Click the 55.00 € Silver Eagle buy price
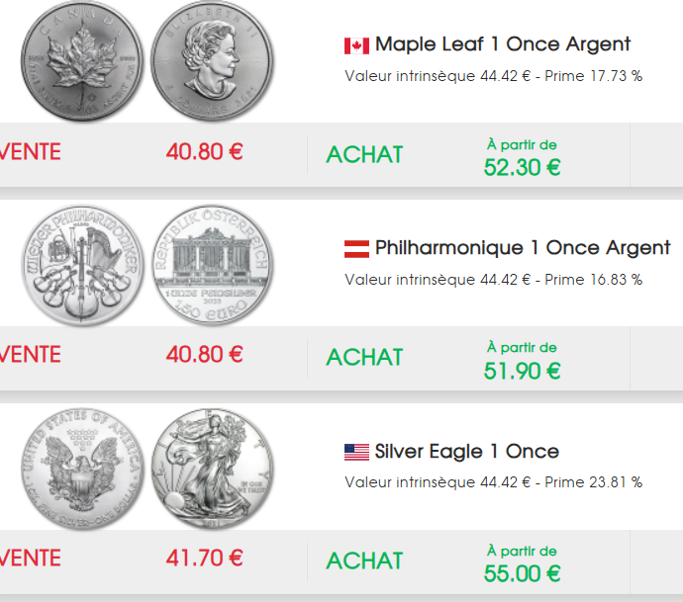The height and width of the screenshot is (602, 683). coord(522,573)
